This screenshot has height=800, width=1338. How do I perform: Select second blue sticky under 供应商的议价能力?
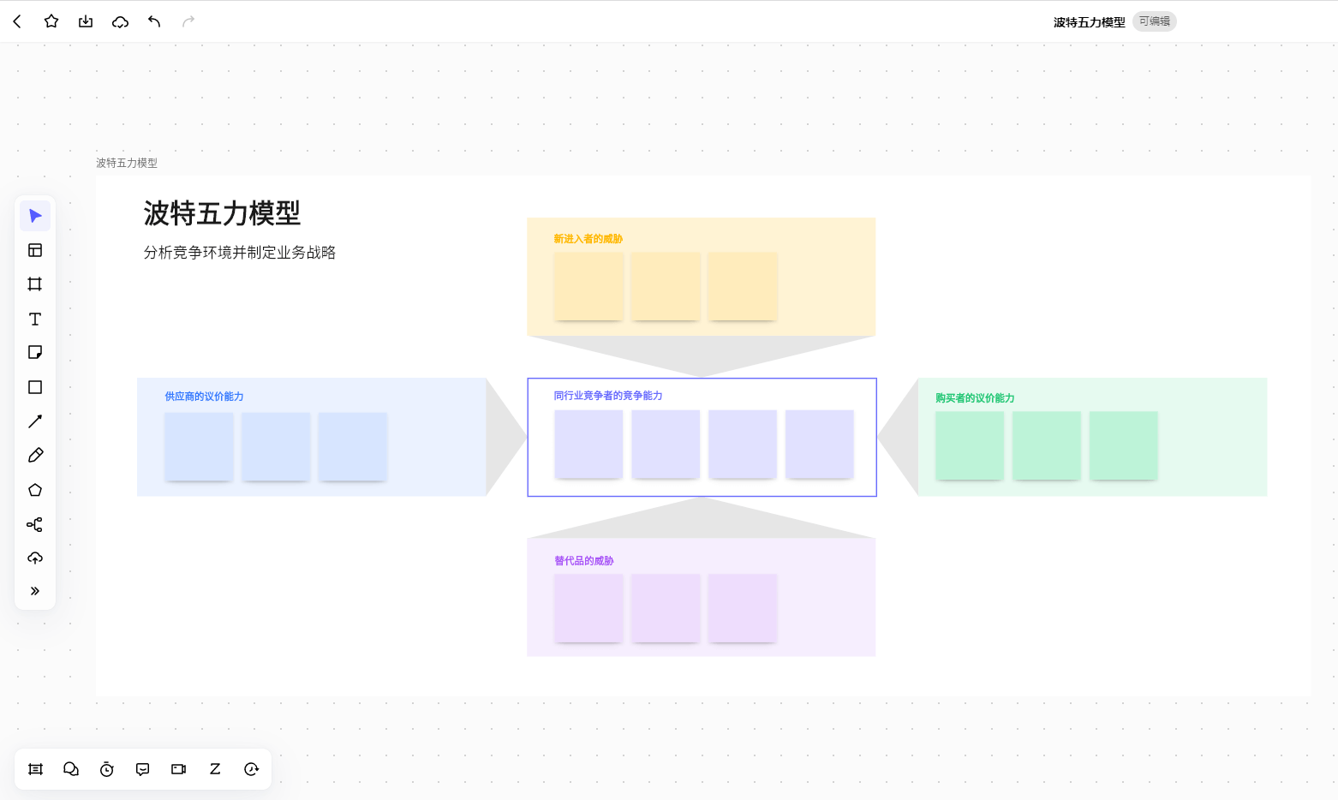[x=276, y=446]
